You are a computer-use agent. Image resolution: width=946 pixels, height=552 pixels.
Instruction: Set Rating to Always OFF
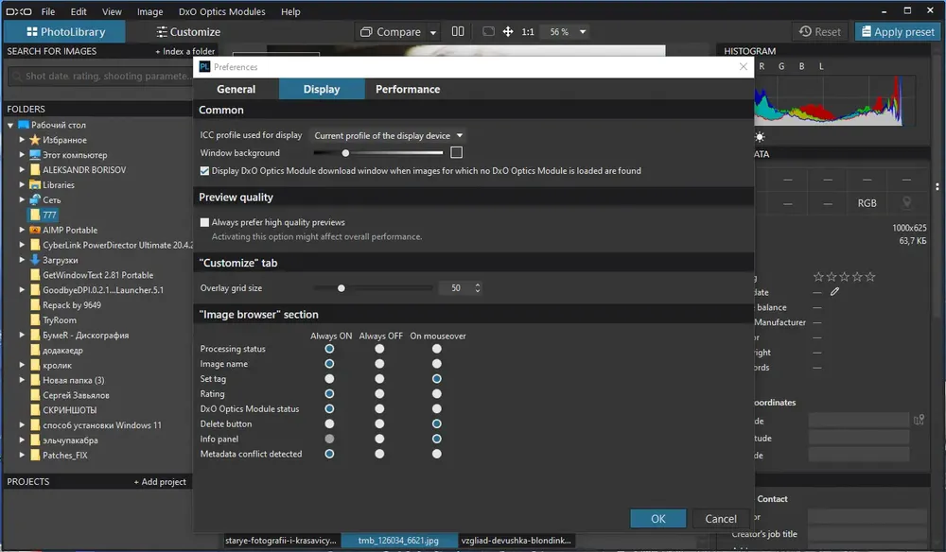(379, 394)
